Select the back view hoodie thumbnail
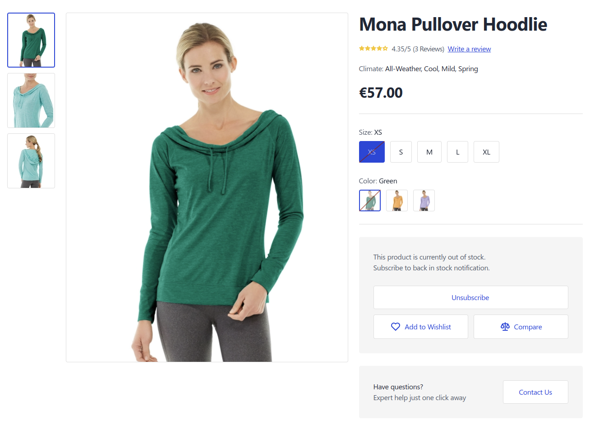Viewport: 590px width, 424px height. [31, 161]
